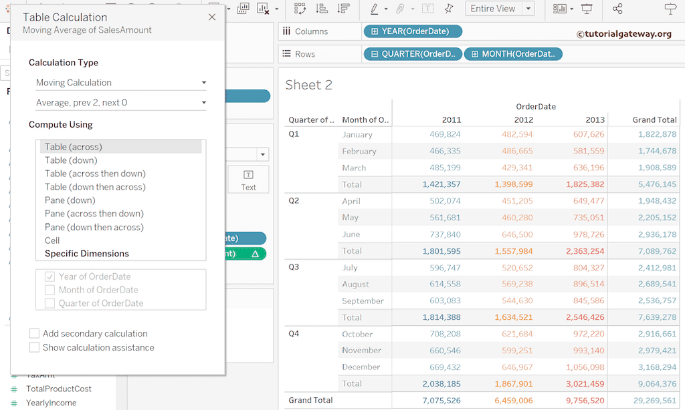Select Specific Dimensions option

[86, 254]
